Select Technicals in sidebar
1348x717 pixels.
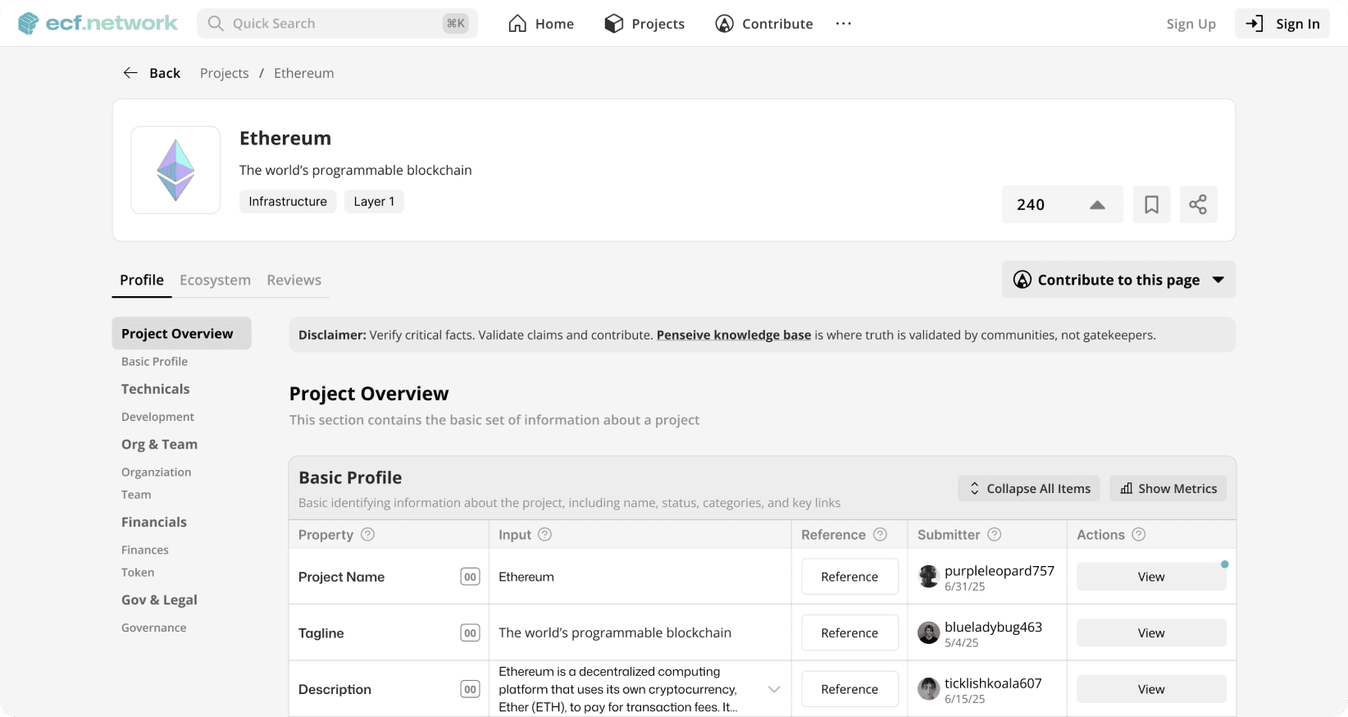155,389
